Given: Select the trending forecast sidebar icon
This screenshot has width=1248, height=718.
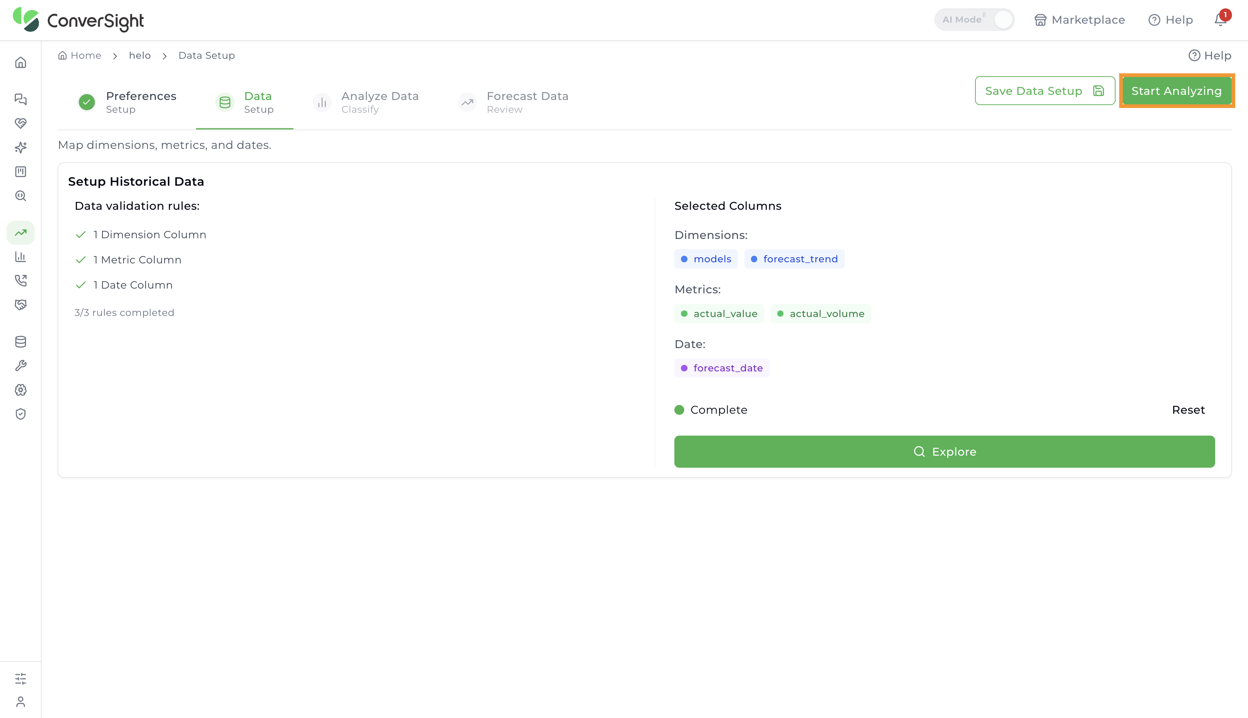Looking at the screenshot, I should click(20, 232).
